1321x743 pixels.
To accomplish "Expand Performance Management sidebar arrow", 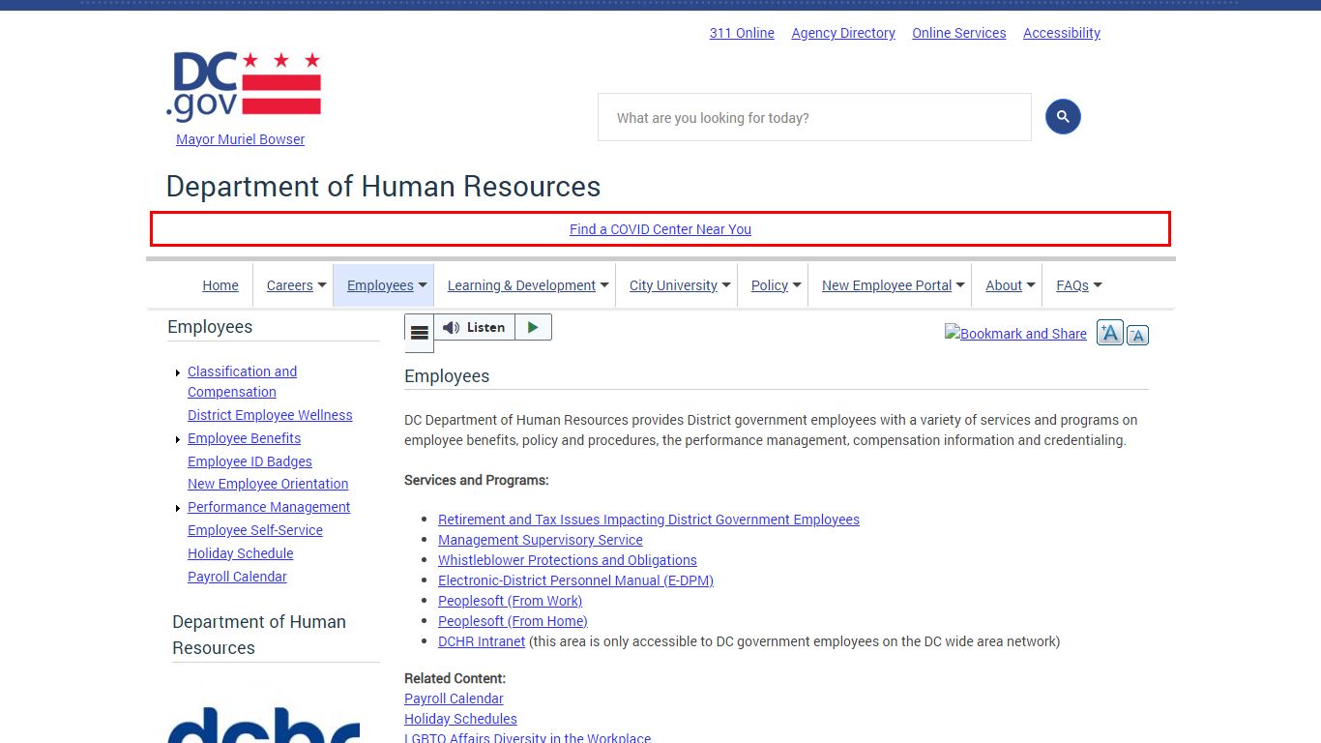I will (178, 508).
